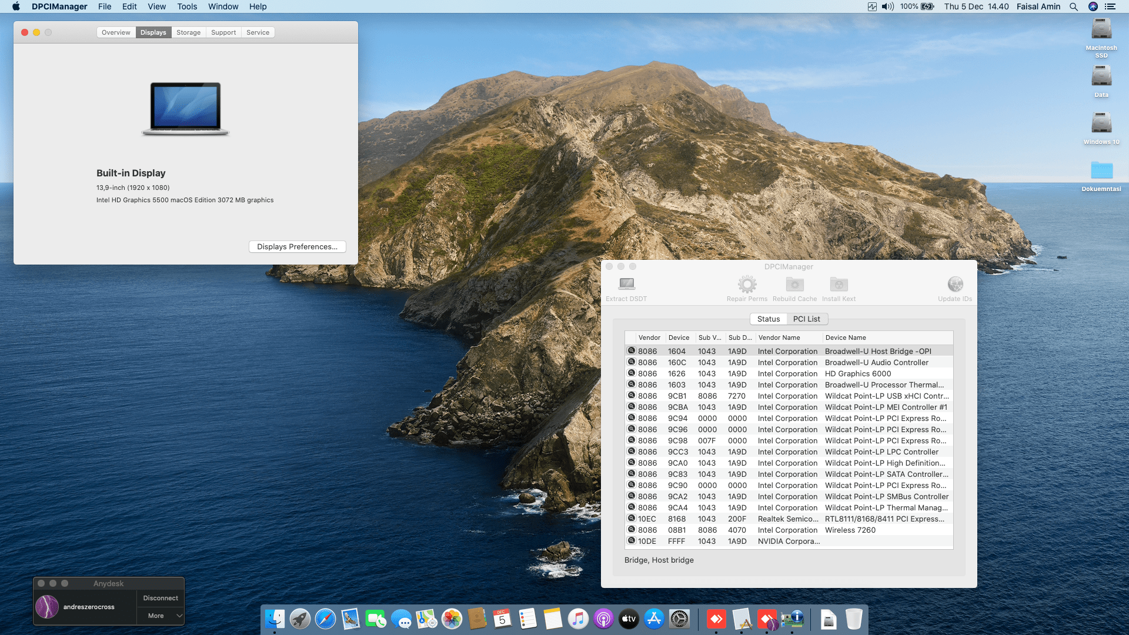Select the PCI List tab
Viewport: 1129px width, 635px height.
pyautogui.click(x=806, y=319)
